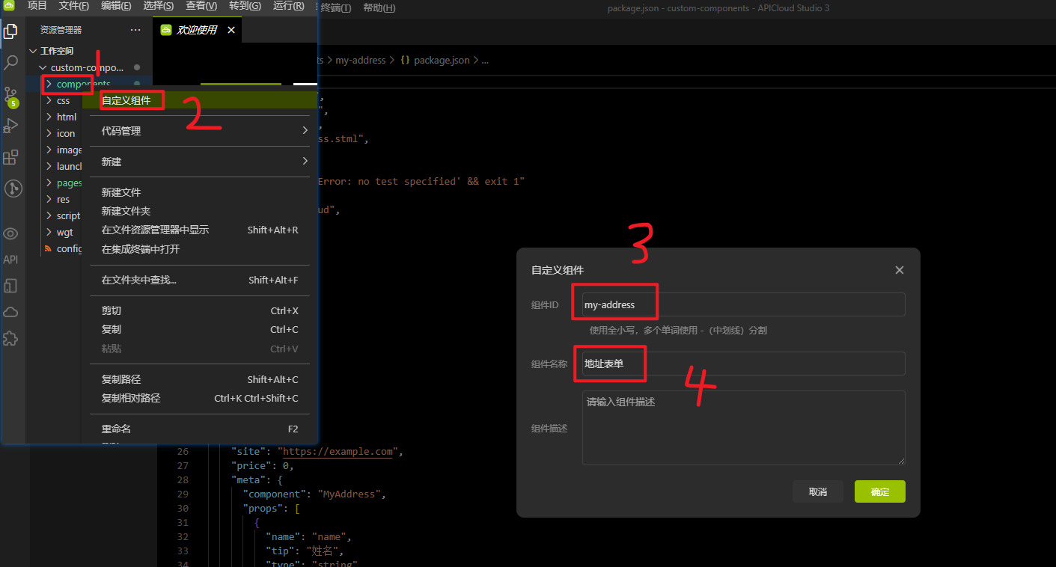Click the 组件ID input field
The height and width of the screenshot is (567, 1056).
click(744, 304)
